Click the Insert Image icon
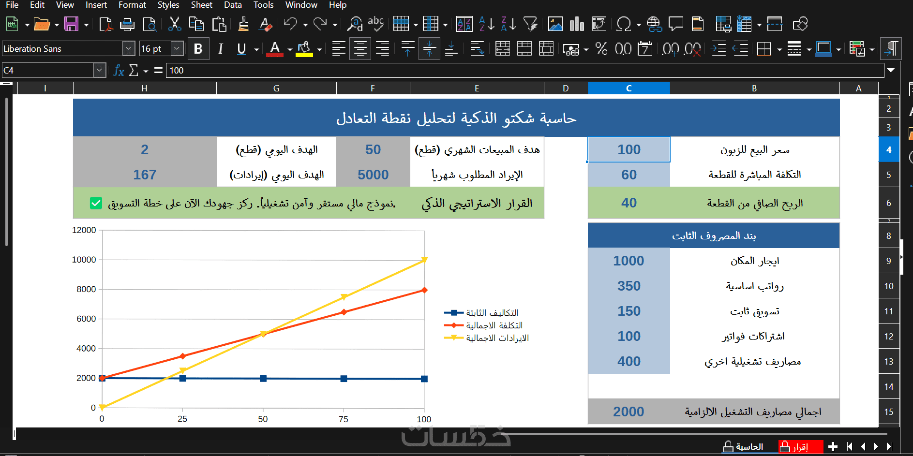 pyautogui.click(x=555, y=24)
